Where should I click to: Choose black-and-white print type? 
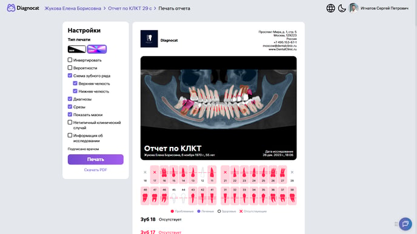[x=77, y=49]
